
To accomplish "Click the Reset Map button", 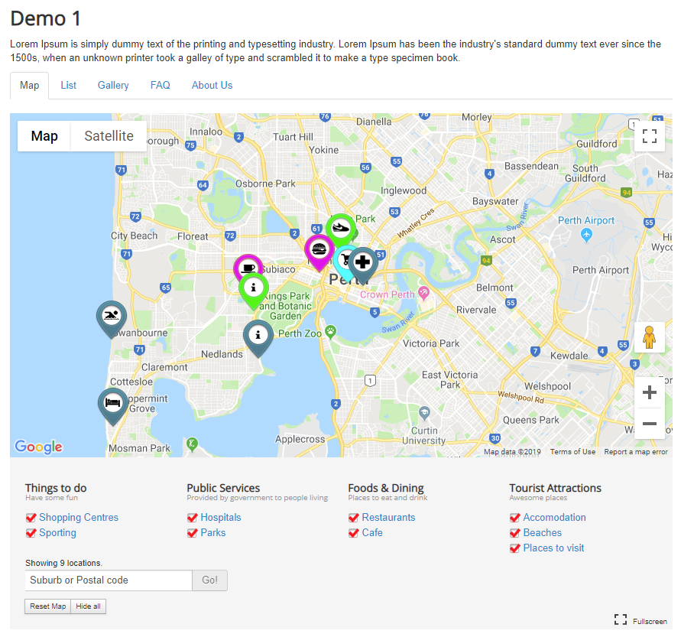I will coord(47,606).
